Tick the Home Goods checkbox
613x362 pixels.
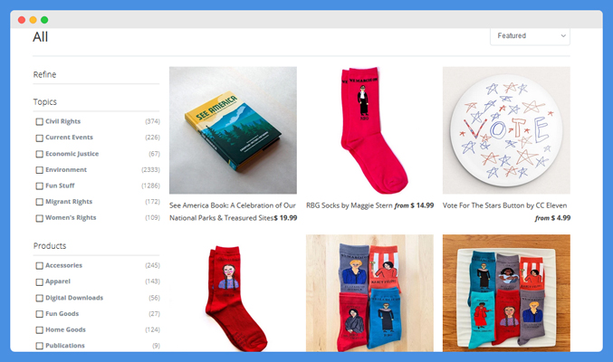[x=40, y=330]
